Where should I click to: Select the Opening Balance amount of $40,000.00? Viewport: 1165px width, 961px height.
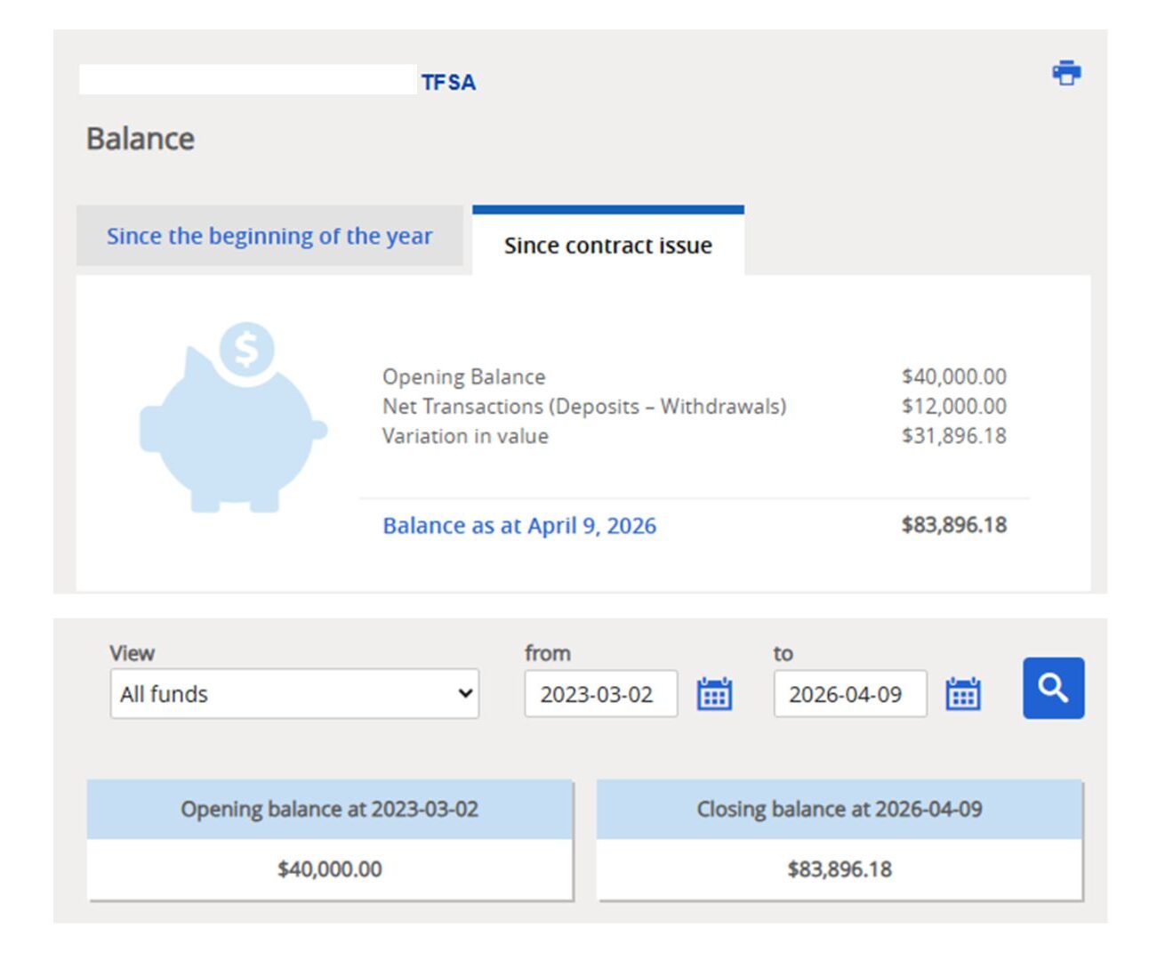pos(953,376)
